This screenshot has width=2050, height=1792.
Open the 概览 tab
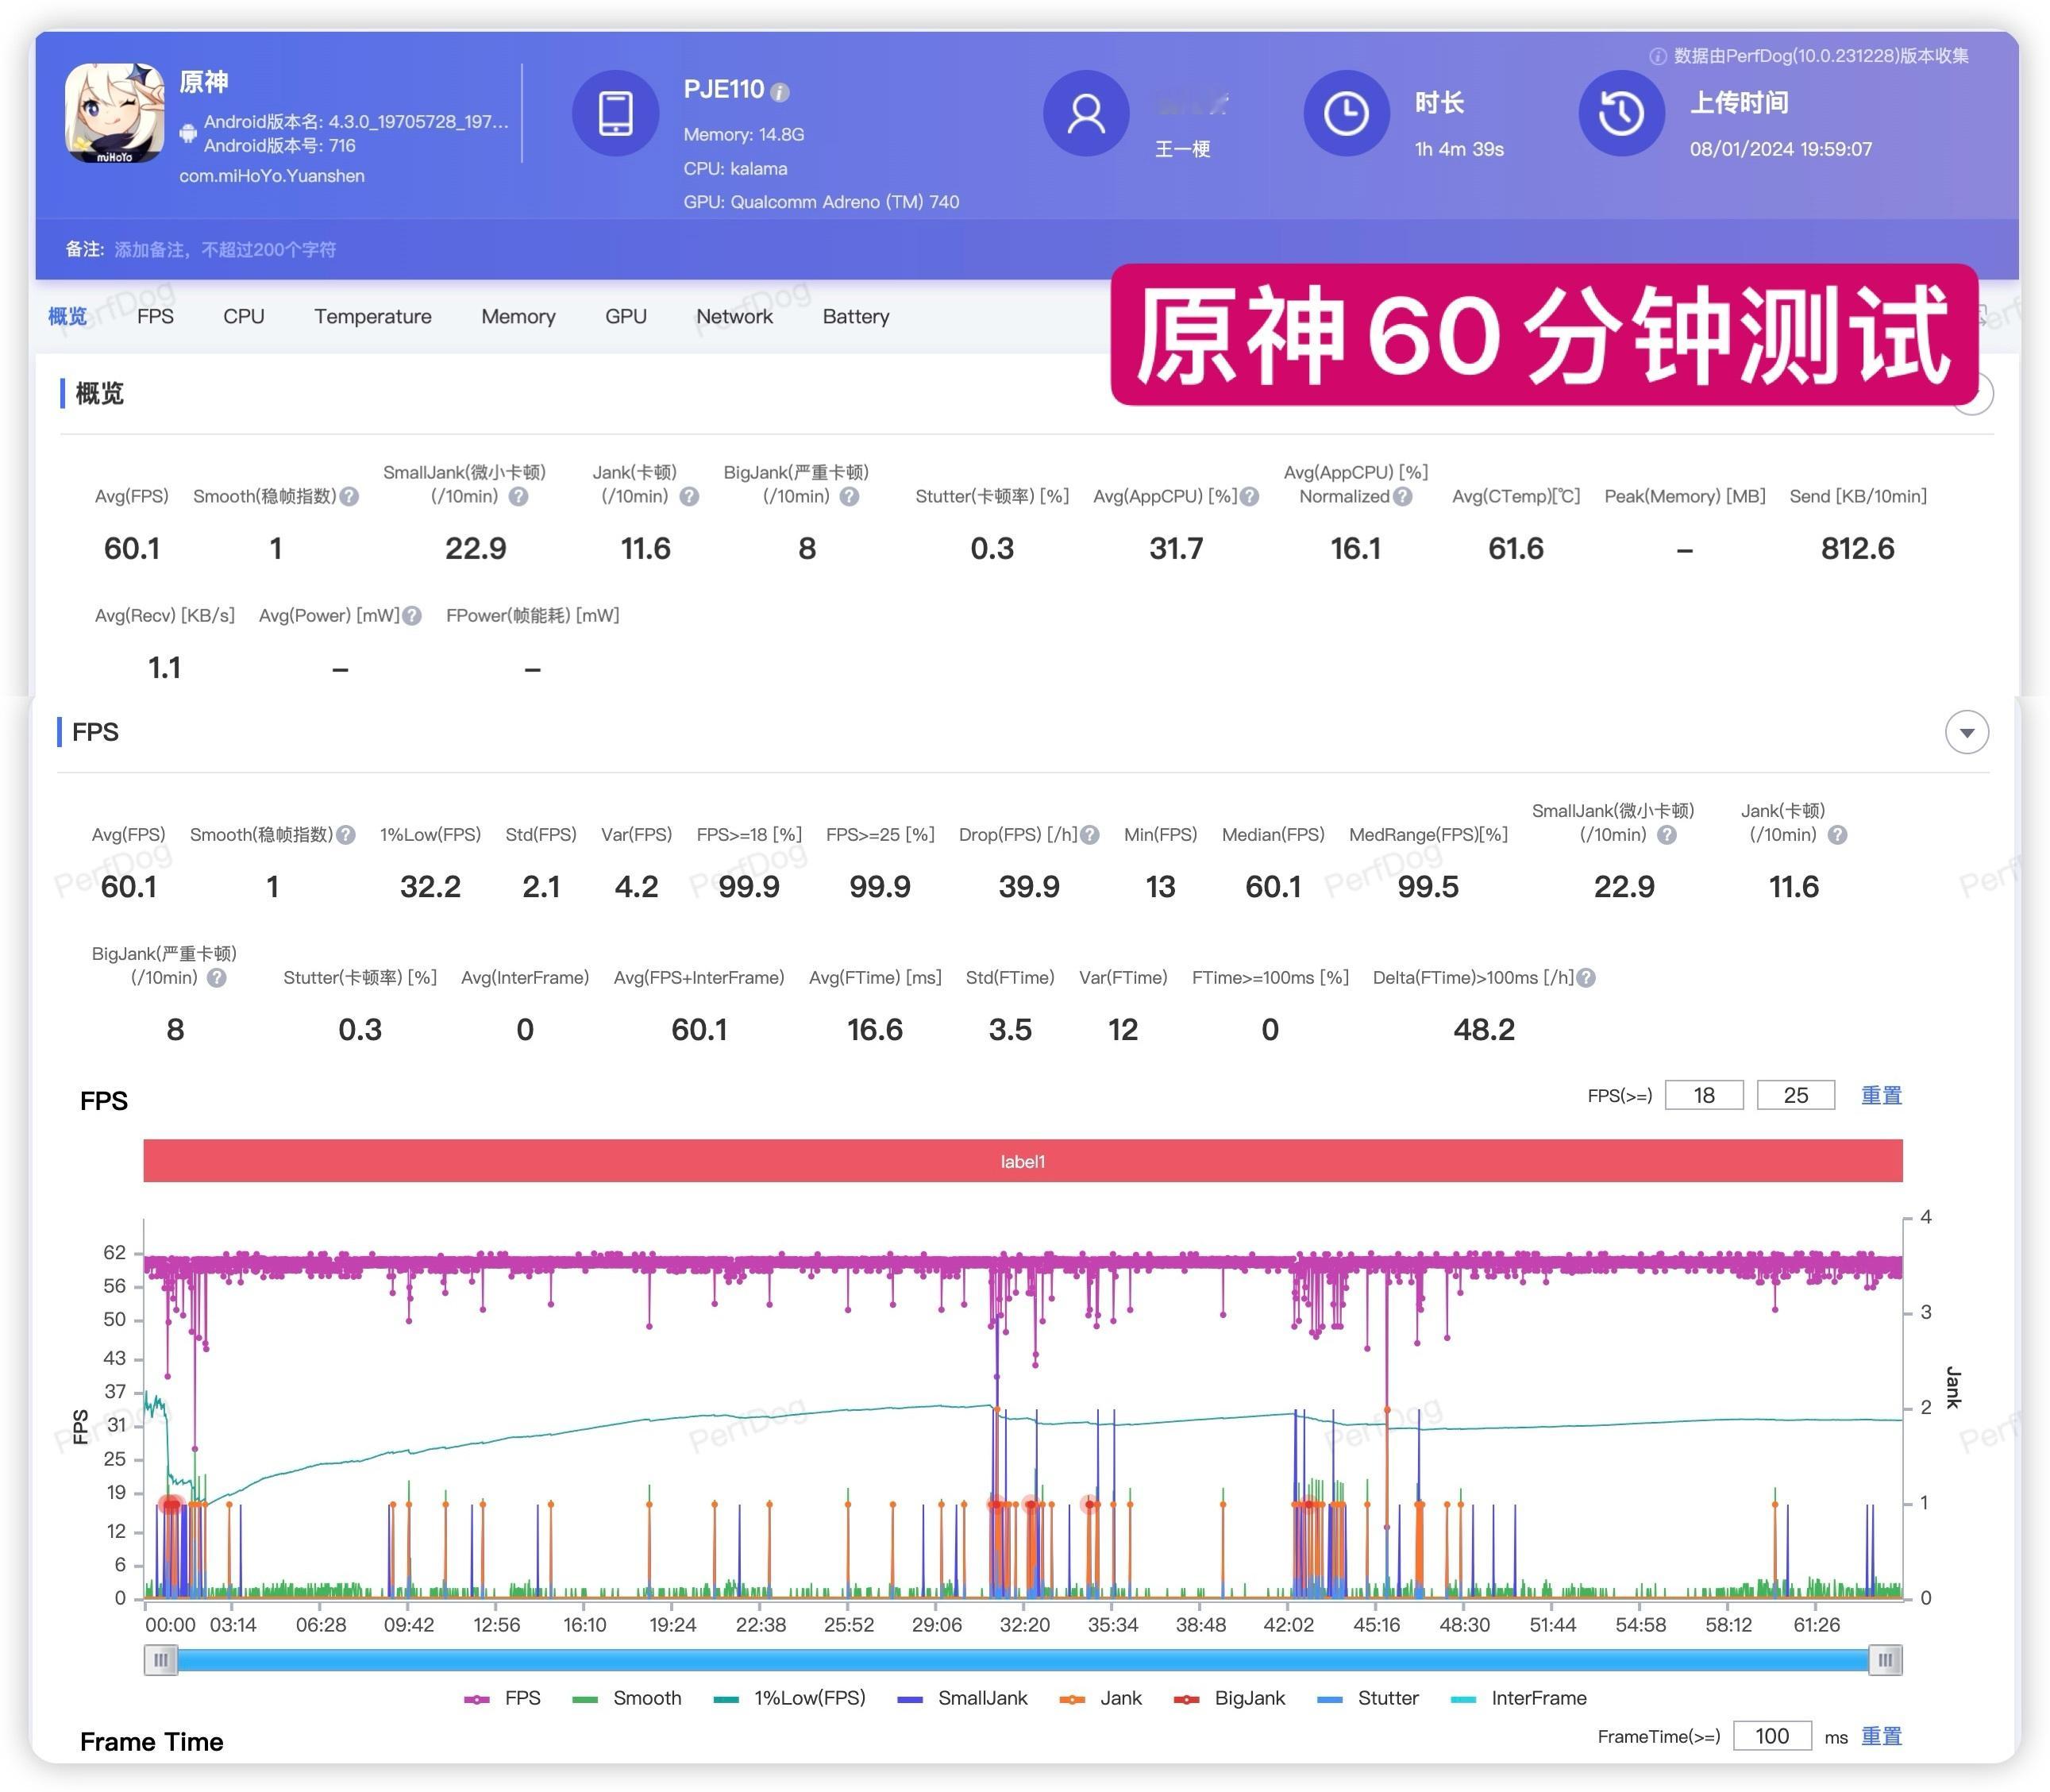click(67, 316)
